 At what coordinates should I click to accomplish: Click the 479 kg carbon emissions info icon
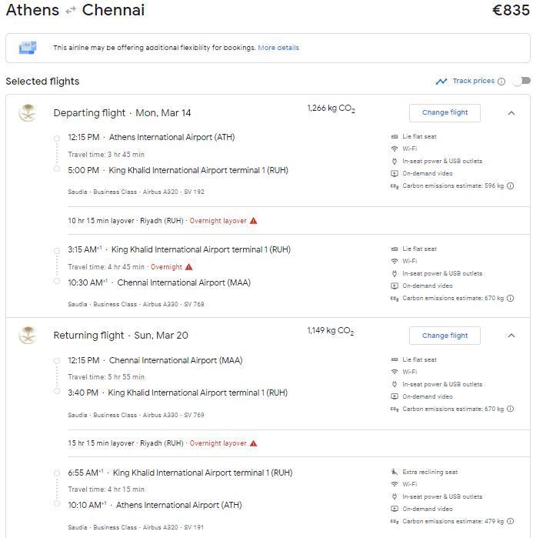click(510, 522)
